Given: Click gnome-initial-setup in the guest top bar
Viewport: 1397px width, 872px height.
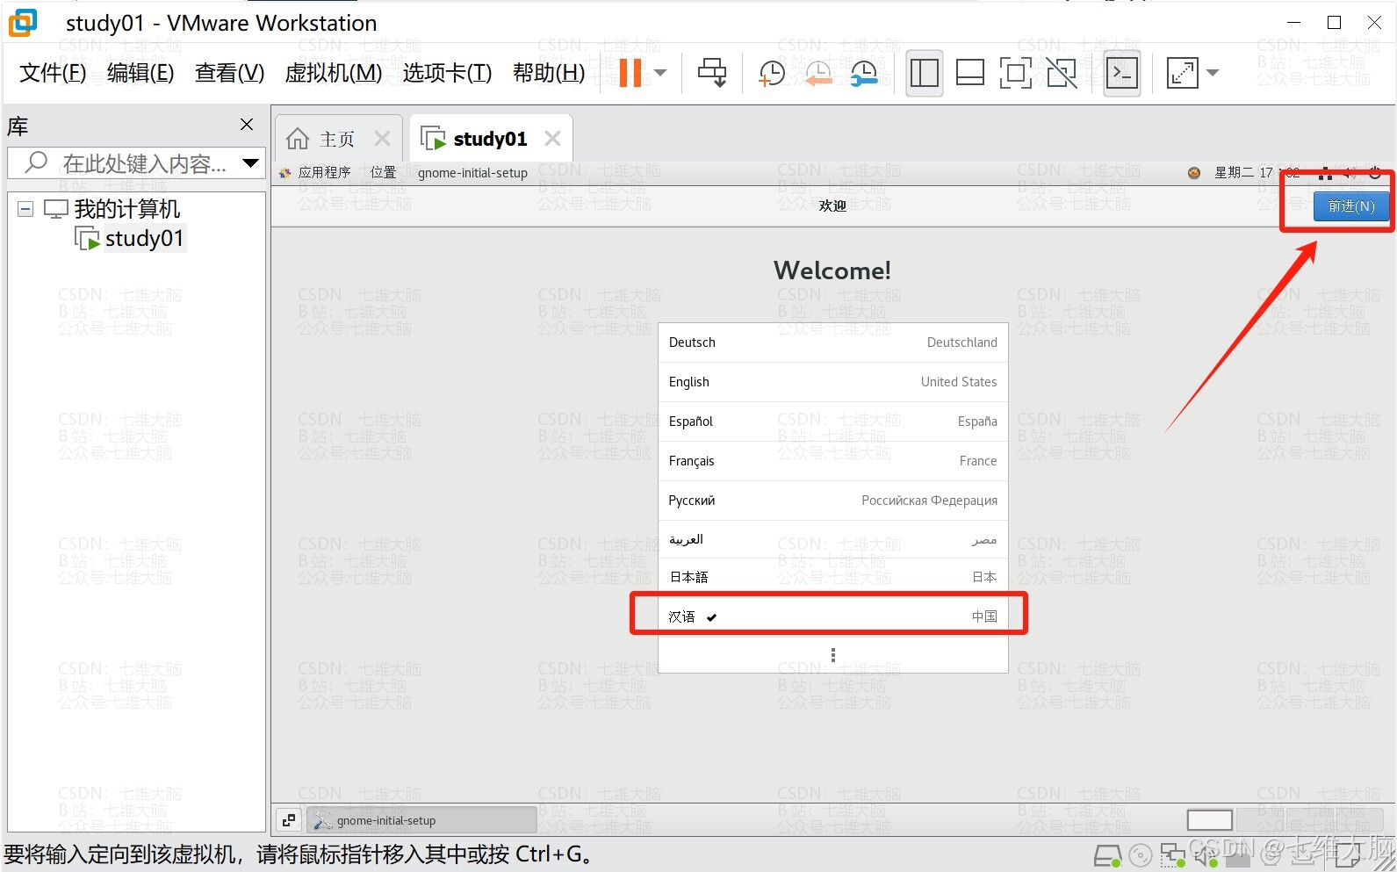Looking at the screenshot, I should coord(472,173).
